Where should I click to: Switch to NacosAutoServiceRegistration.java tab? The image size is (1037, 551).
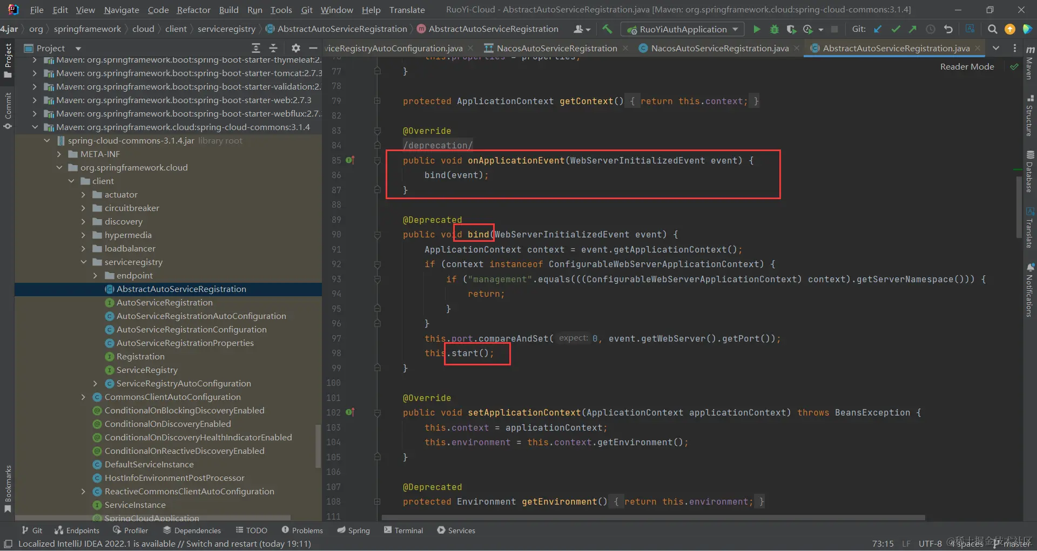(x=719, y=48)
